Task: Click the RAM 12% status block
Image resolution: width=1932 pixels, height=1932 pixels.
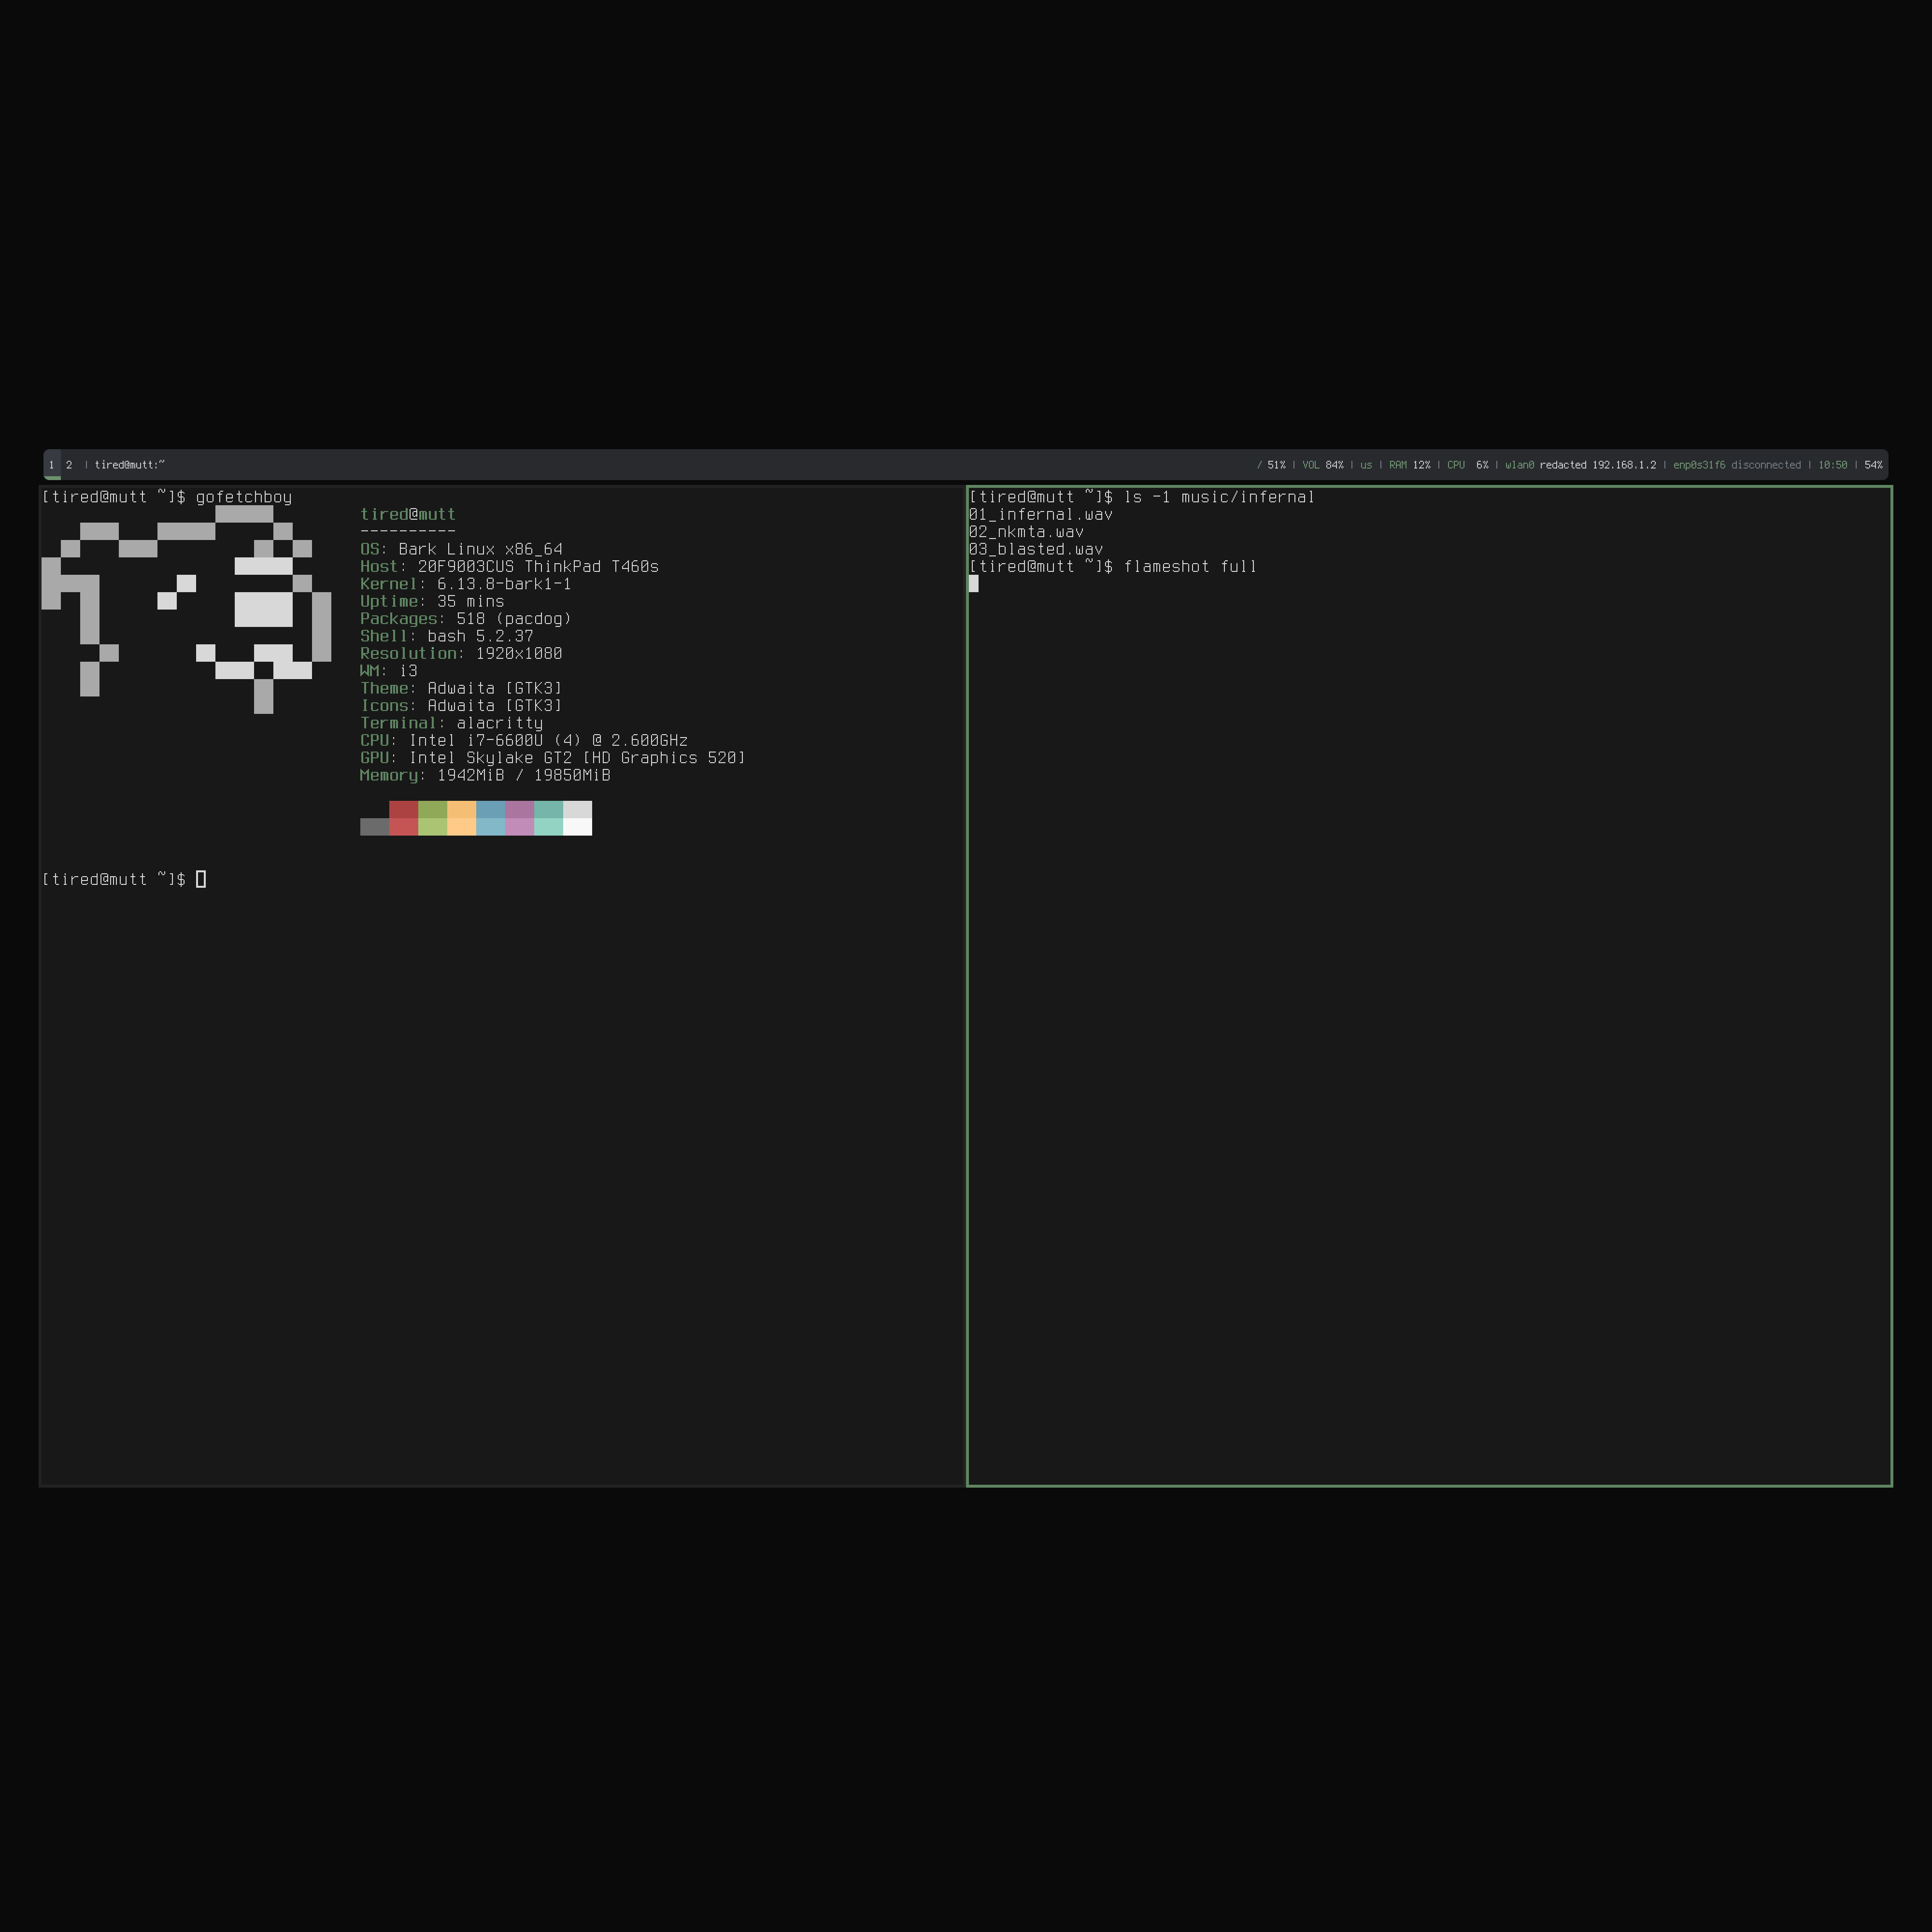Action: pyautogui.click(x=1410, y=465)
